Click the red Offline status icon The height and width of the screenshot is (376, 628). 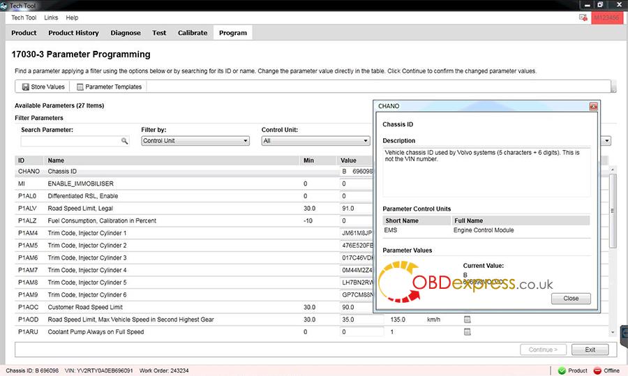pos(597,370)
